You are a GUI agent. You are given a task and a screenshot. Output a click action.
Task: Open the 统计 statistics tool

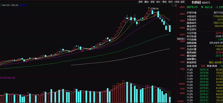[158, 2]
